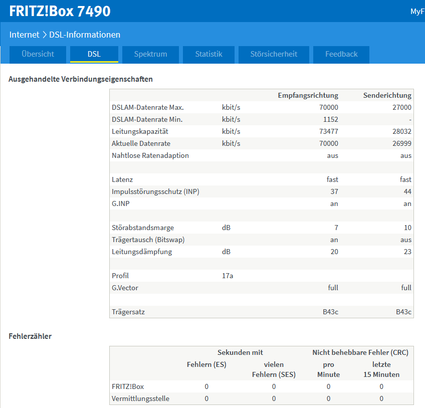This screenshot has height=408, width=425.
Task: Click the FRITZ!Box 7490 logo title
Action: click(x=60, y=11)
